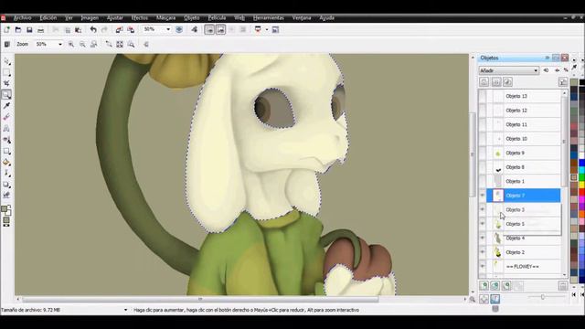Create new document from toolbar
This screenshot has height=329, width=585.
click(x=6, y=29)
